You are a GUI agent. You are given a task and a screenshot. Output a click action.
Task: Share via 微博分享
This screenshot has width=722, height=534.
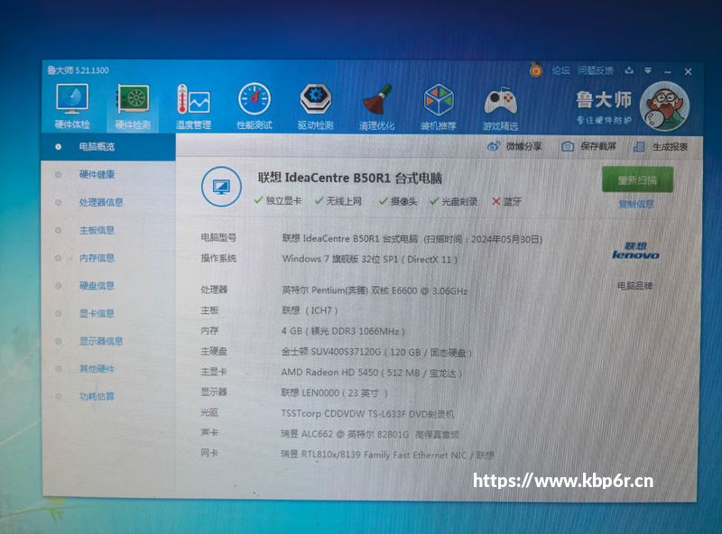514,146
